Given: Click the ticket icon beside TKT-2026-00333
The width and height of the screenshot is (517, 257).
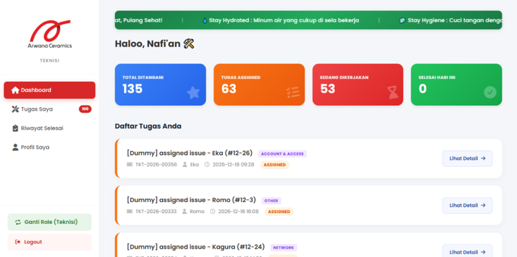Looking at the screenshot, I should point(130,212).
